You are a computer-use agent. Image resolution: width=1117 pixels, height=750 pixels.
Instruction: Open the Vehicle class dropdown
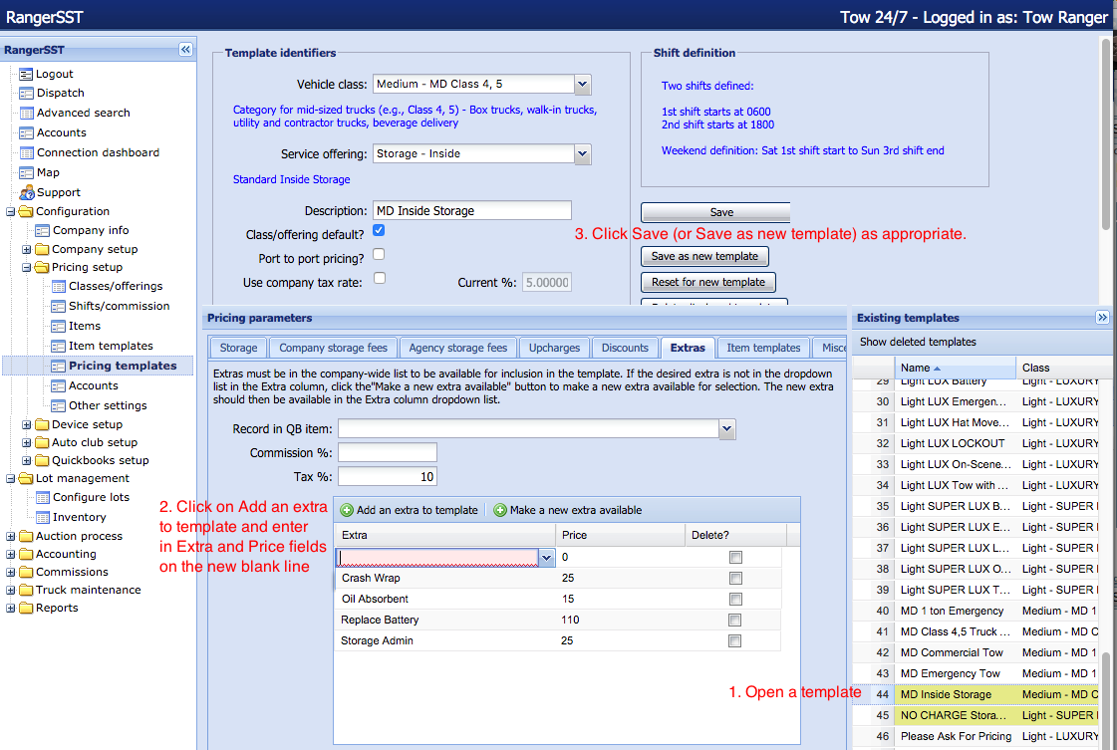[583, 85]
